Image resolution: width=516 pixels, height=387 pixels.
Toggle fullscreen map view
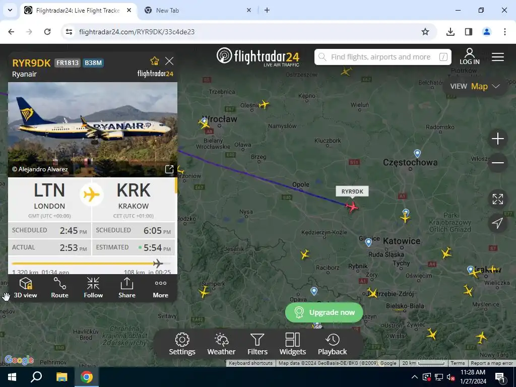(x=497, y=199)
